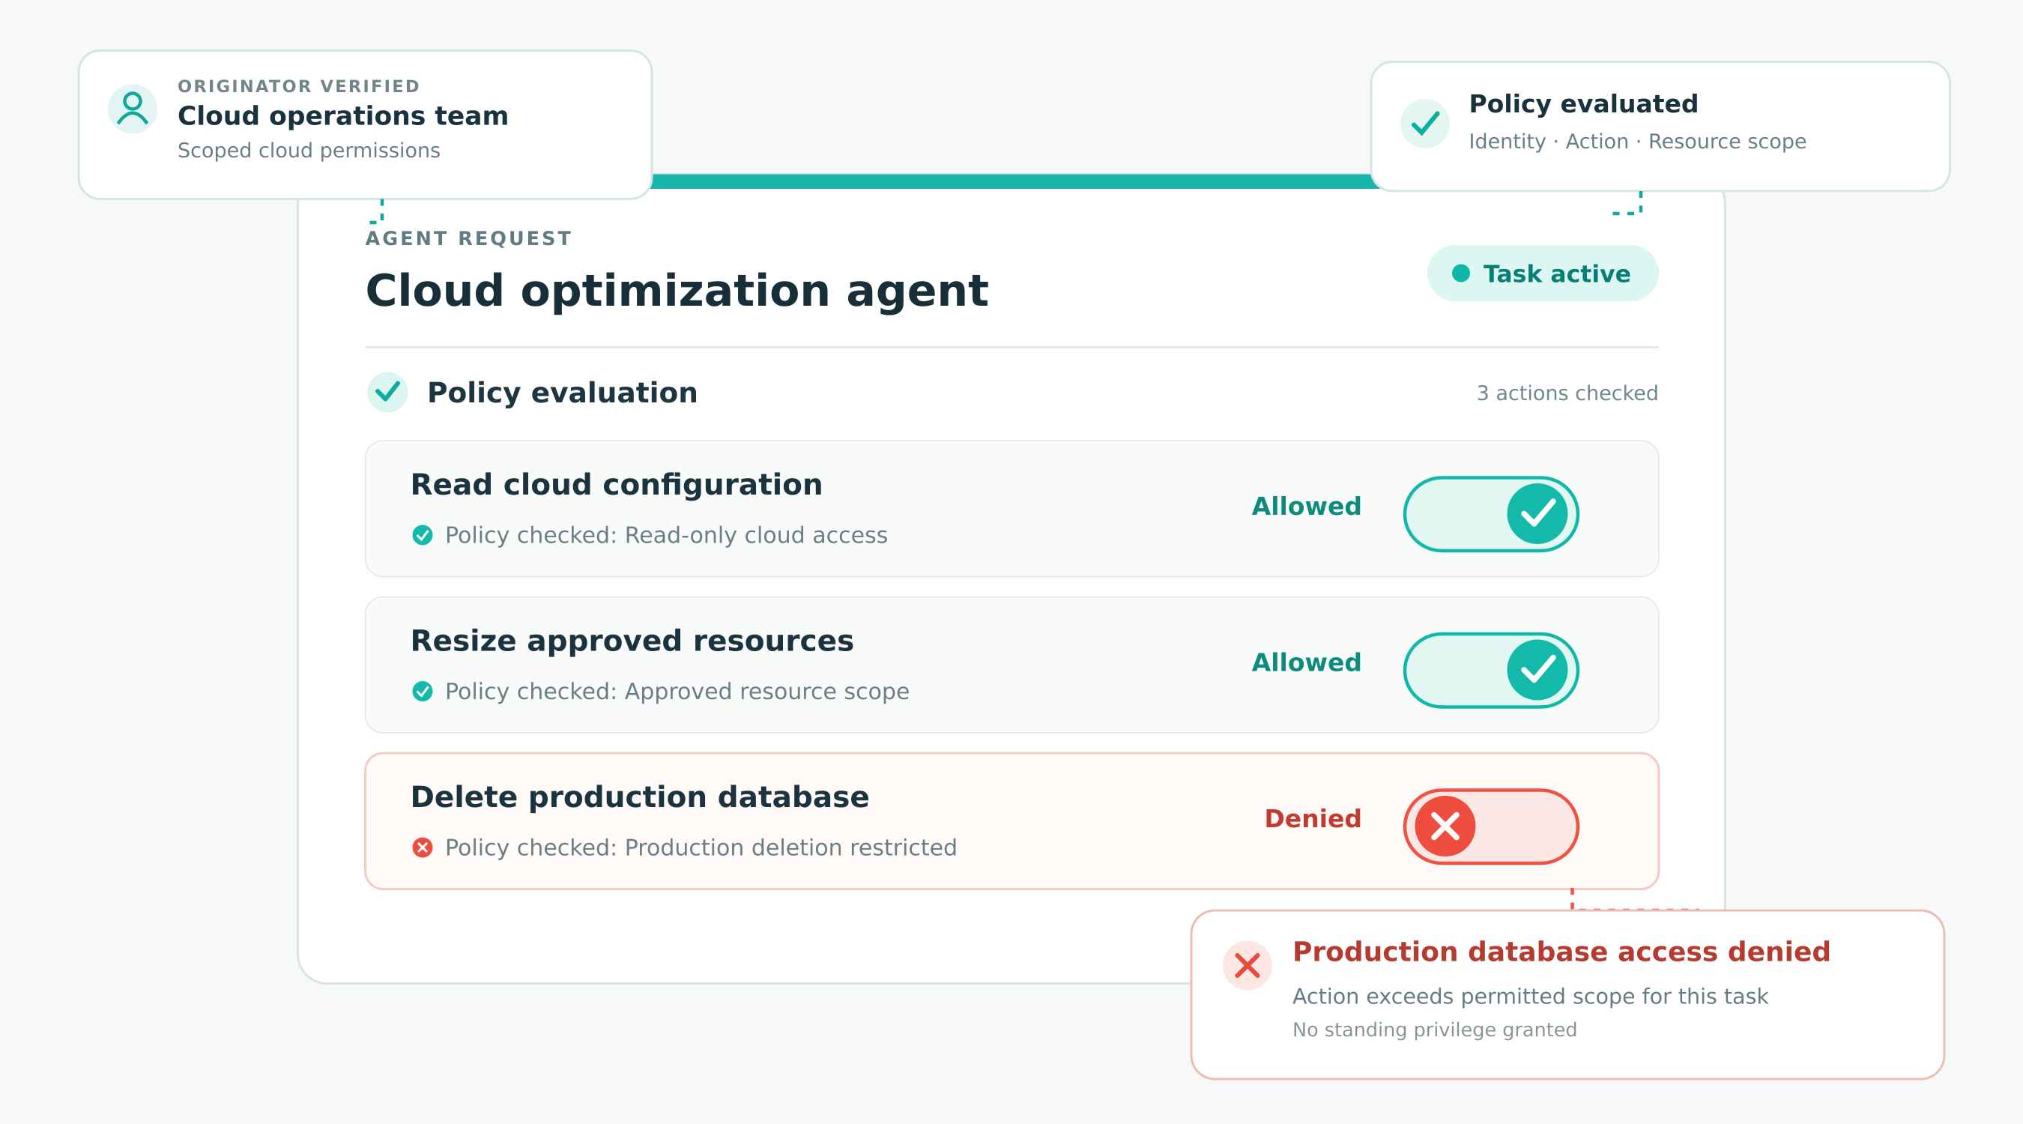The width and height of the screenshot is (2023, 1124).
Task: Click the green dot in Task active badge
Action: pyautogui.click(x=1461, y=274)
